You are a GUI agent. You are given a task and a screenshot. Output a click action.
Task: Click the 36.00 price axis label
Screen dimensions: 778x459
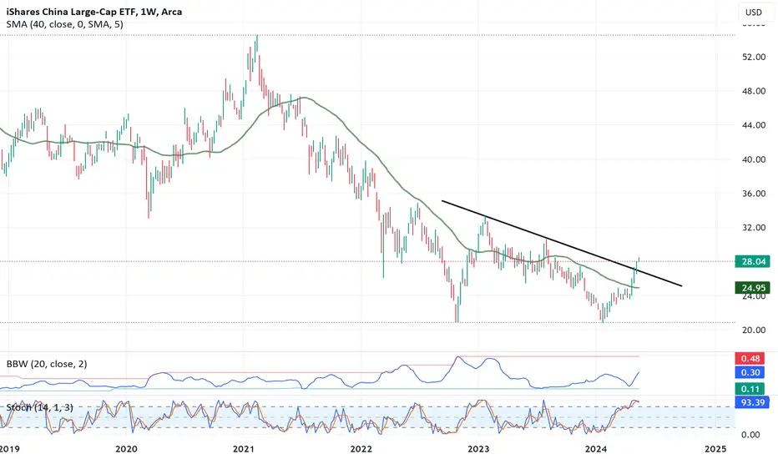point(754,194)
